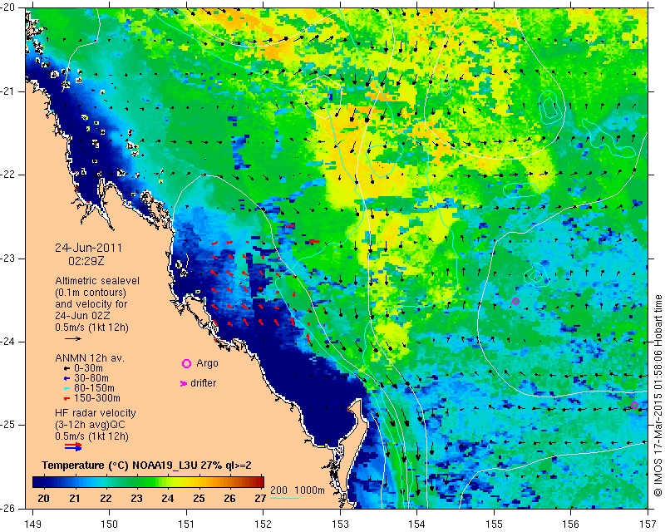Click the '0-30m' depth label
This screenshot has width=665, height=532.
[88, 367]
